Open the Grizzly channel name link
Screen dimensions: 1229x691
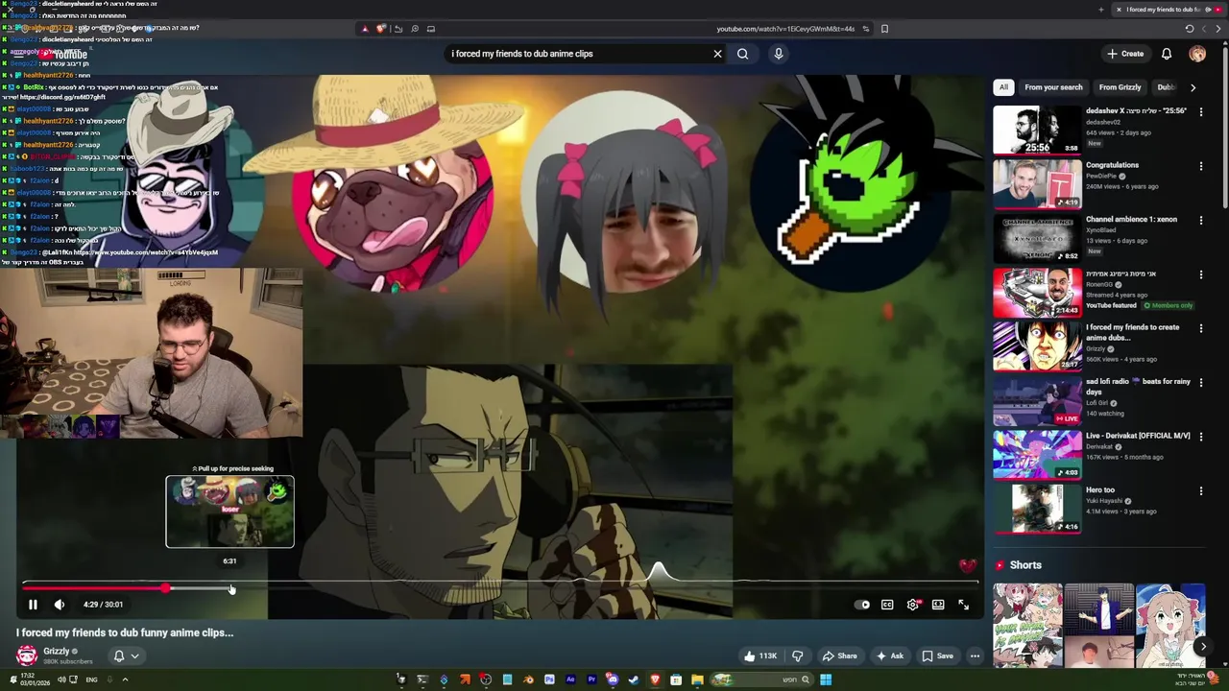(56, 652)
